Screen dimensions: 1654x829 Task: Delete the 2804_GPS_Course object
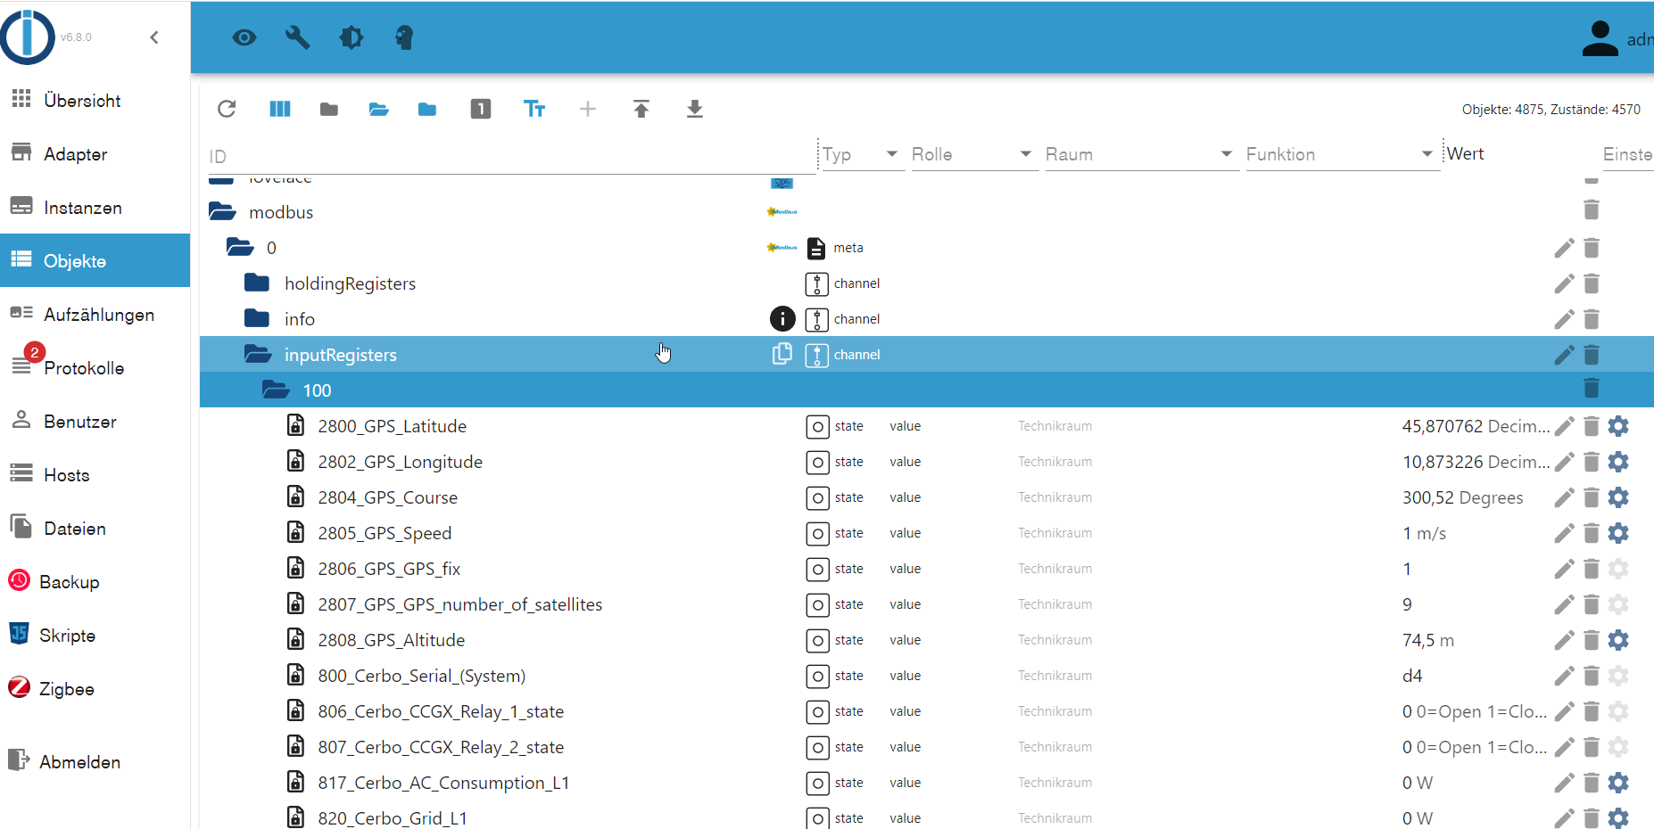[1592, 497]
